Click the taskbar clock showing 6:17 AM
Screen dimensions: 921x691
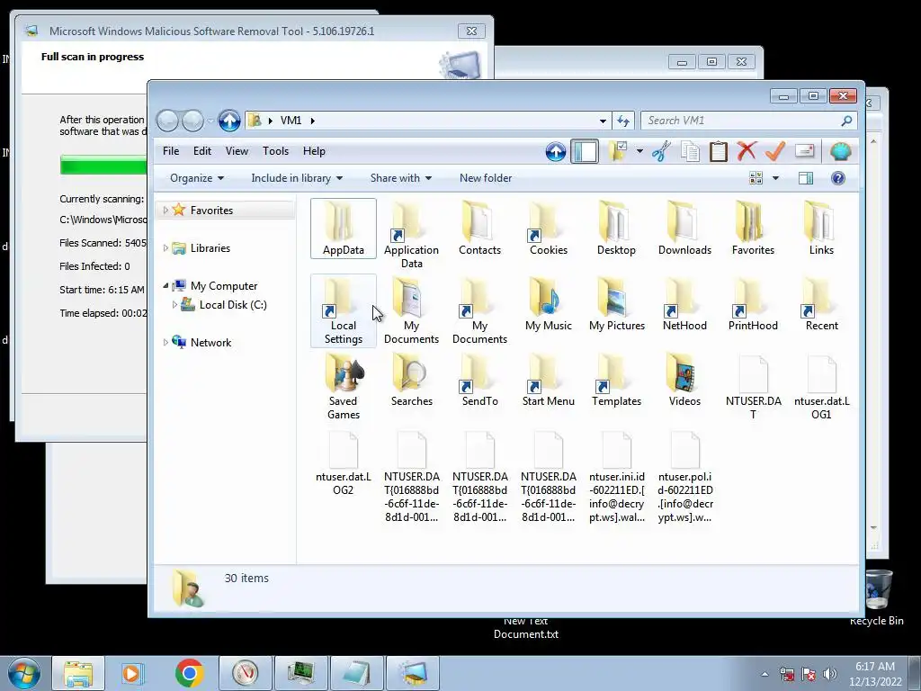click(874, 674)
